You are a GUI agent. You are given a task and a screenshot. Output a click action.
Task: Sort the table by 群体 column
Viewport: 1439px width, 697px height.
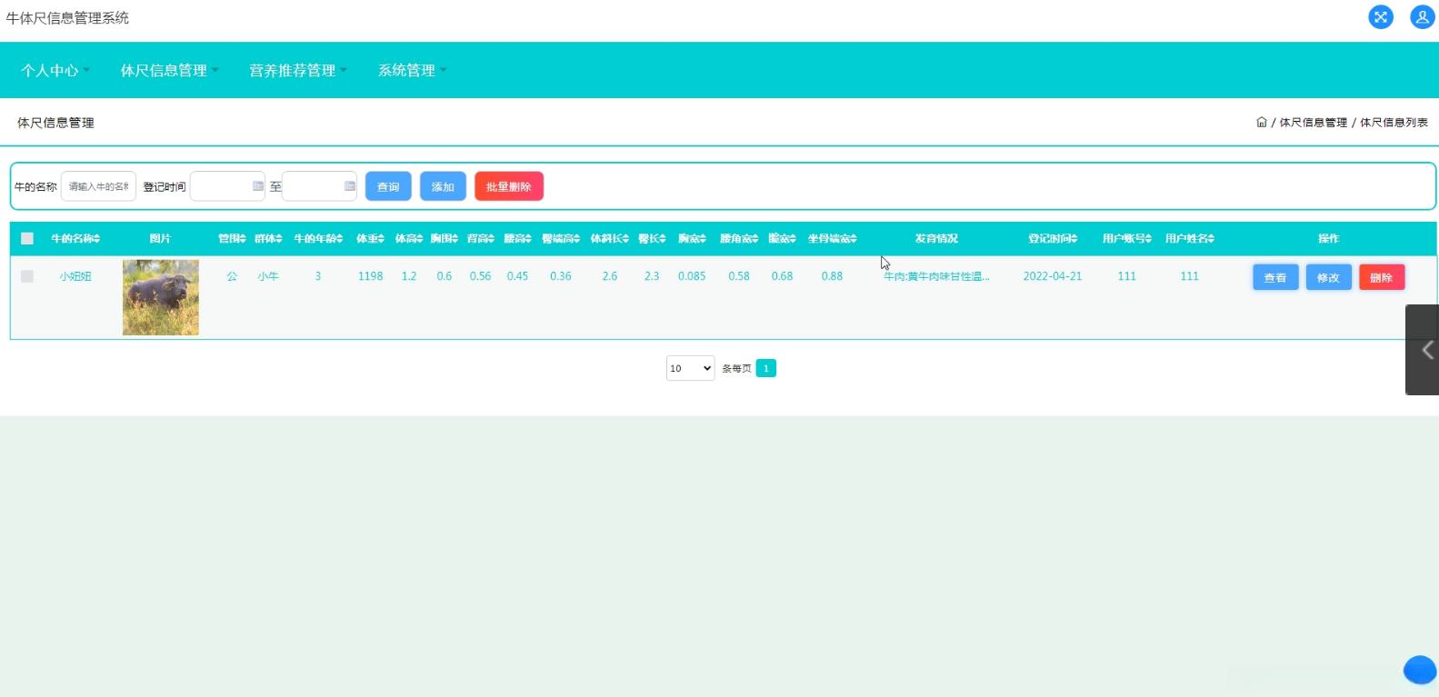[268, 239]
